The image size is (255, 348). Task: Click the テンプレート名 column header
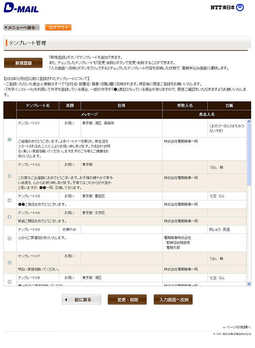(x=38, y=106)
